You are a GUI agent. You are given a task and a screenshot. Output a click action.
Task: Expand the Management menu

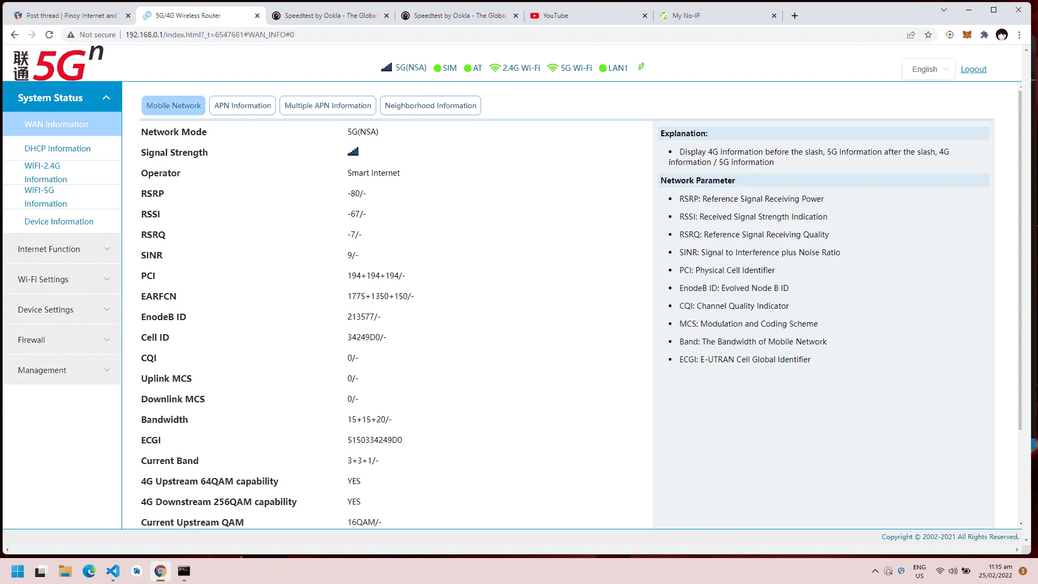tap(62, 370)
